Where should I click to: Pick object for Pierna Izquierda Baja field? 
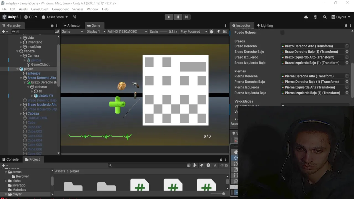[347, 93]
